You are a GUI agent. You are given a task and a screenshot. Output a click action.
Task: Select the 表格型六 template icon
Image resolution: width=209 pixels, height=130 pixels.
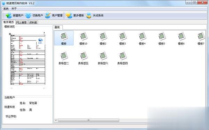(x=103, y=58)
